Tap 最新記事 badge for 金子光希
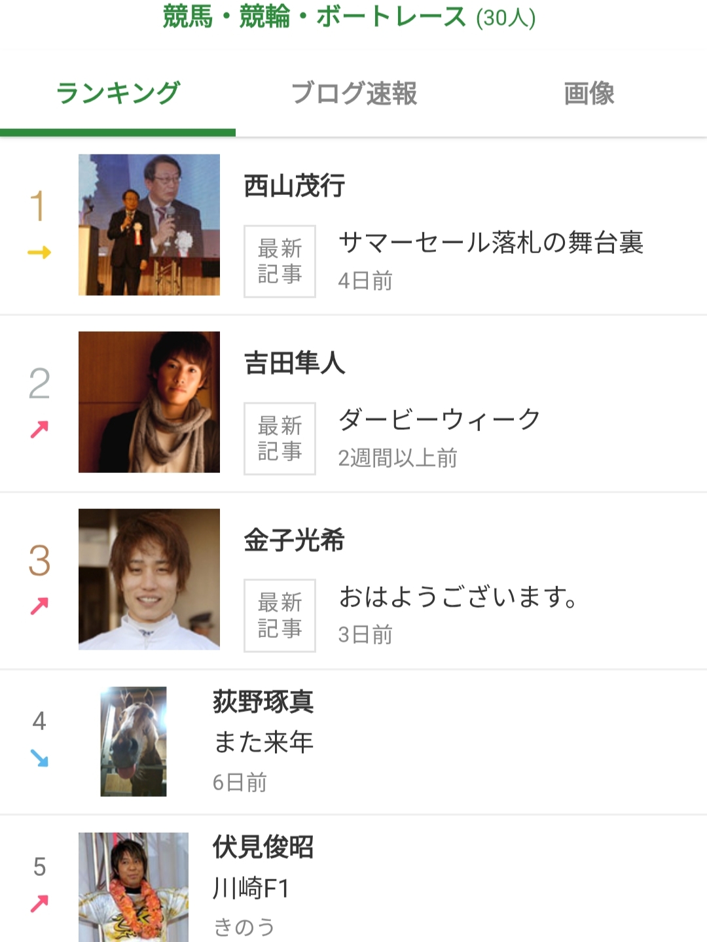The width and height of the screenshot is (707, 942). (x=280, y=616)
